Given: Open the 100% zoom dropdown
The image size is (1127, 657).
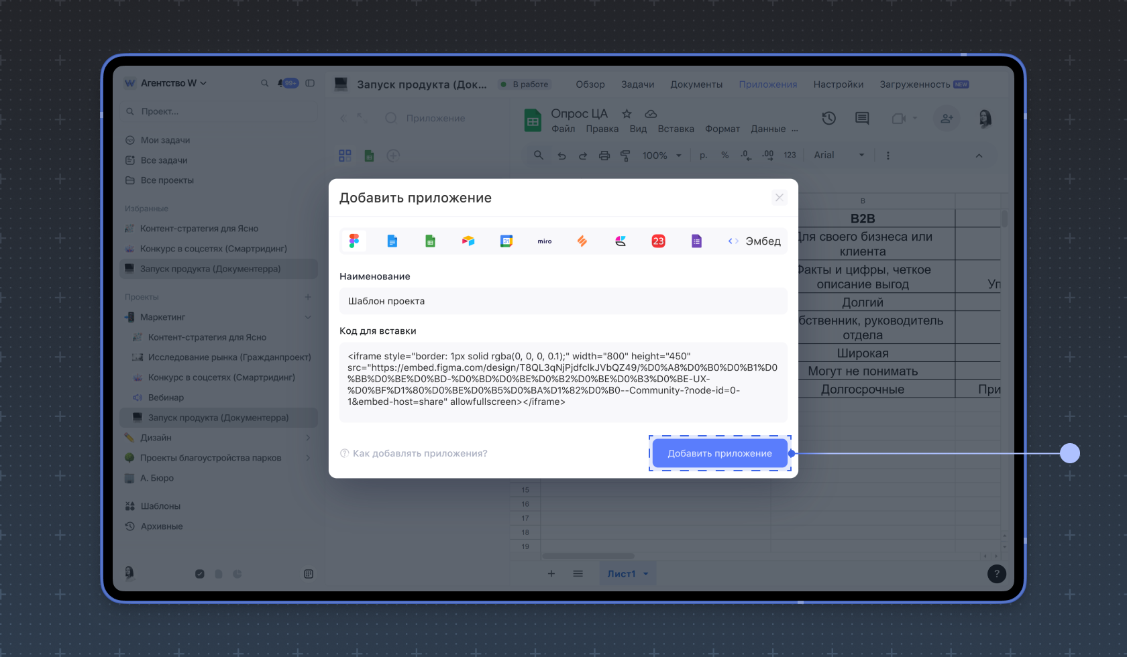Looking at the screenshot, I should pos(661,156).
